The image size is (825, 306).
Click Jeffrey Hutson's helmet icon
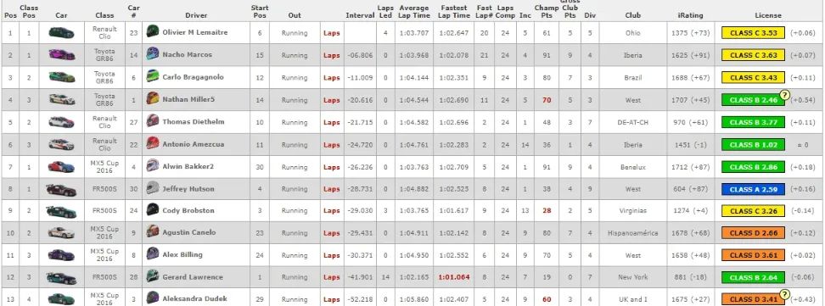[153, 188]
